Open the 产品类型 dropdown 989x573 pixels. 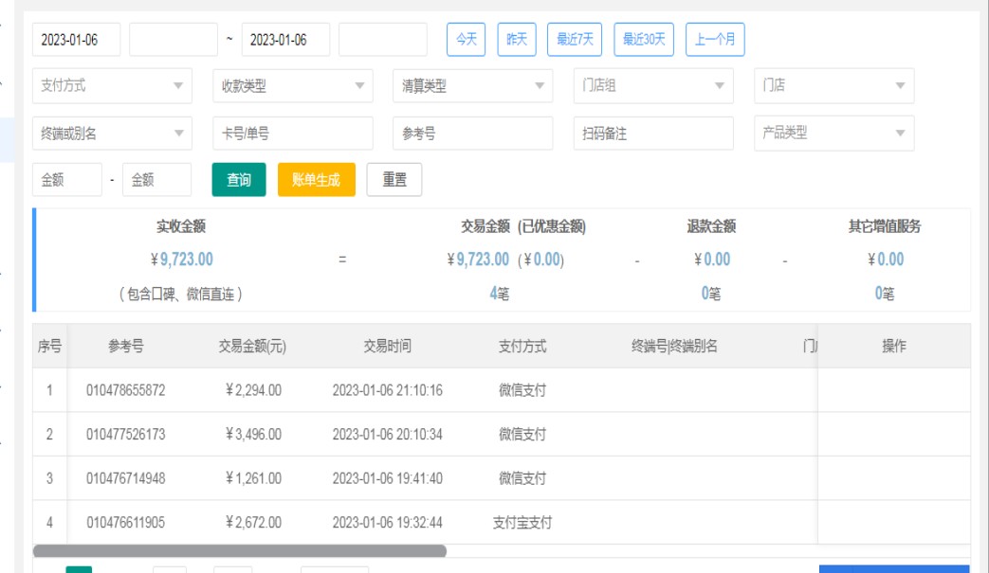(x=833, y=134)
